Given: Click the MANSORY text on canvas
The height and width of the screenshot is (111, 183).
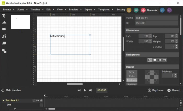Looking at the screenshot, I should click(x=57, y=36).
